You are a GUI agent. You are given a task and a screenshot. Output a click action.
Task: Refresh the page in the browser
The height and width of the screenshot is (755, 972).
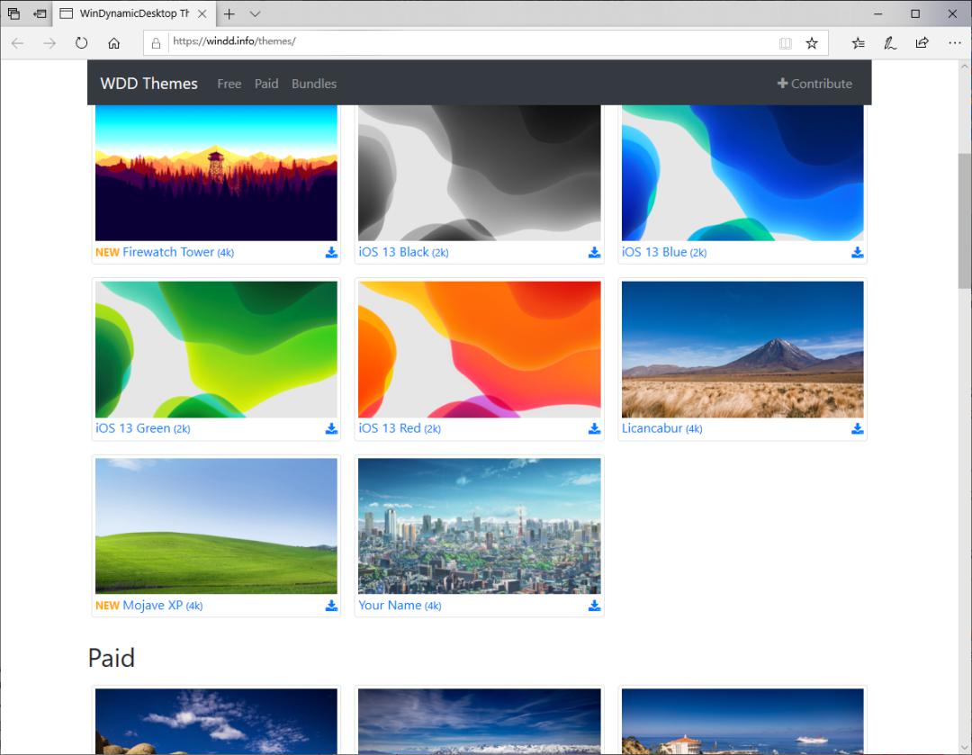(x=82, y=42)
